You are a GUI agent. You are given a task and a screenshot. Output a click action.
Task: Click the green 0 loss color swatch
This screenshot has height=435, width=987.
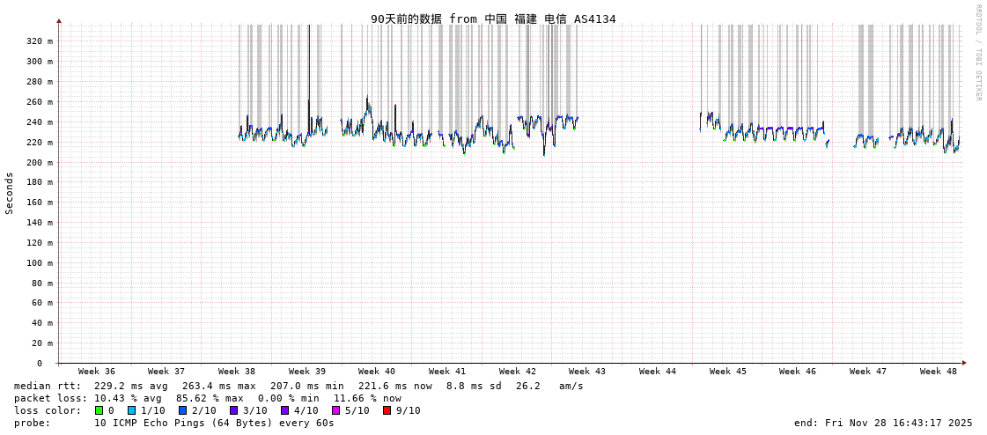(99, 410)
